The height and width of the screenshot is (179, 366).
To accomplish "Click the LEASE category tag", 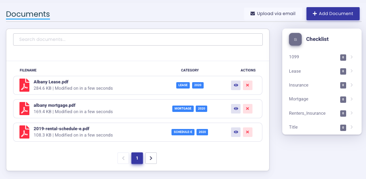I will [x=183, y=85].
